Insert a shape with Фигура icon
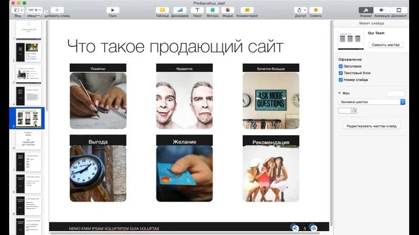Image resolution: width=419 pixels, height=235 pixels. tap(212, 10)
